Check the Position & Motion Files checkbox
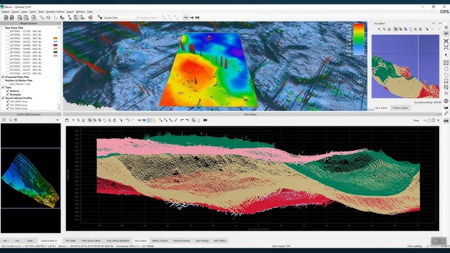The height and width of the screenshot is (253, 450). pos(3,81)
